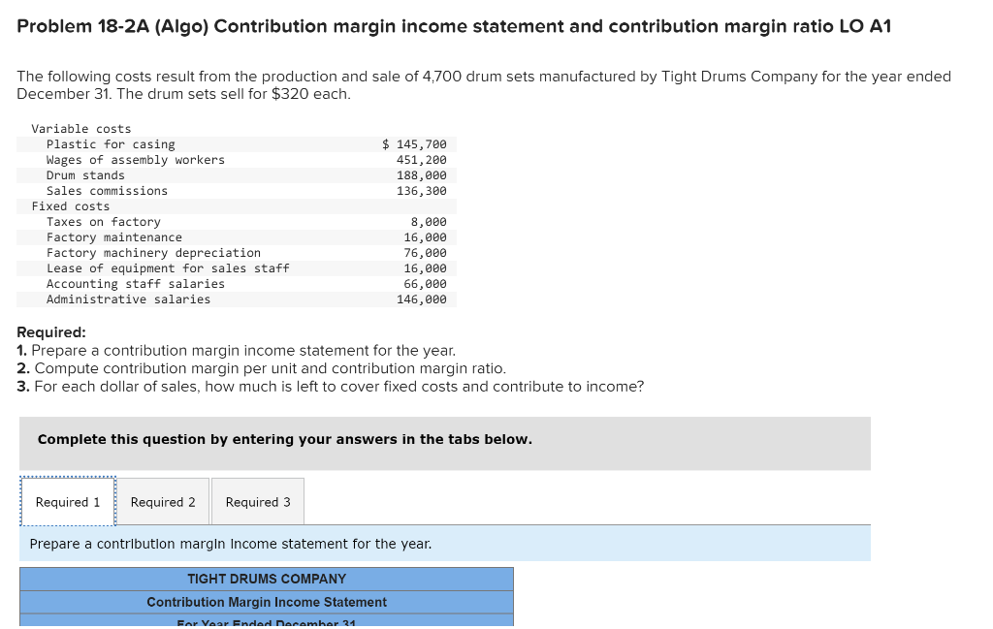
Task: Click the TIGHT DRUMS COMPANY header row
Action: [x=266, y=579]
